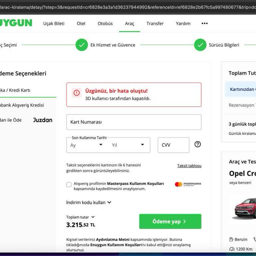
Task: Open the Ay month dropdown
Action: tap(87, 145)
